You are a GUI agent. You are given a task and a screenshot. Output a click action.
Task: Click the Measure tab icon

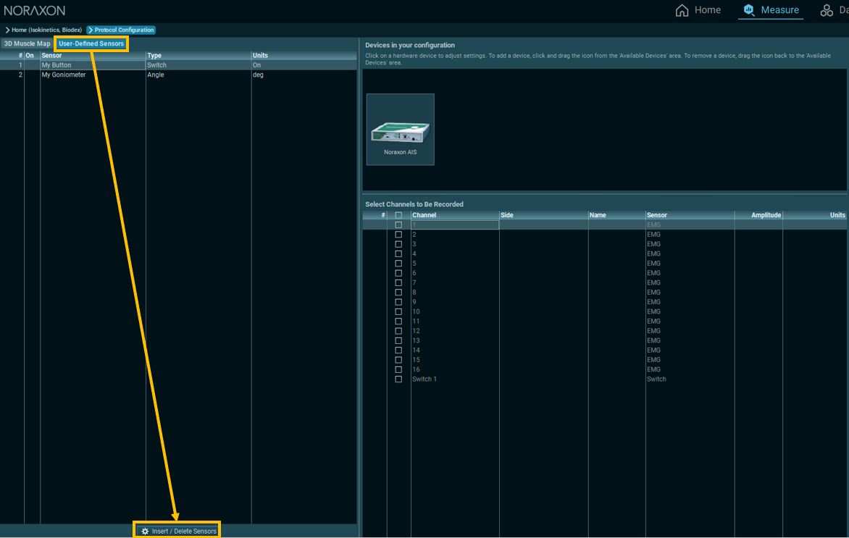tap(749, 10)
